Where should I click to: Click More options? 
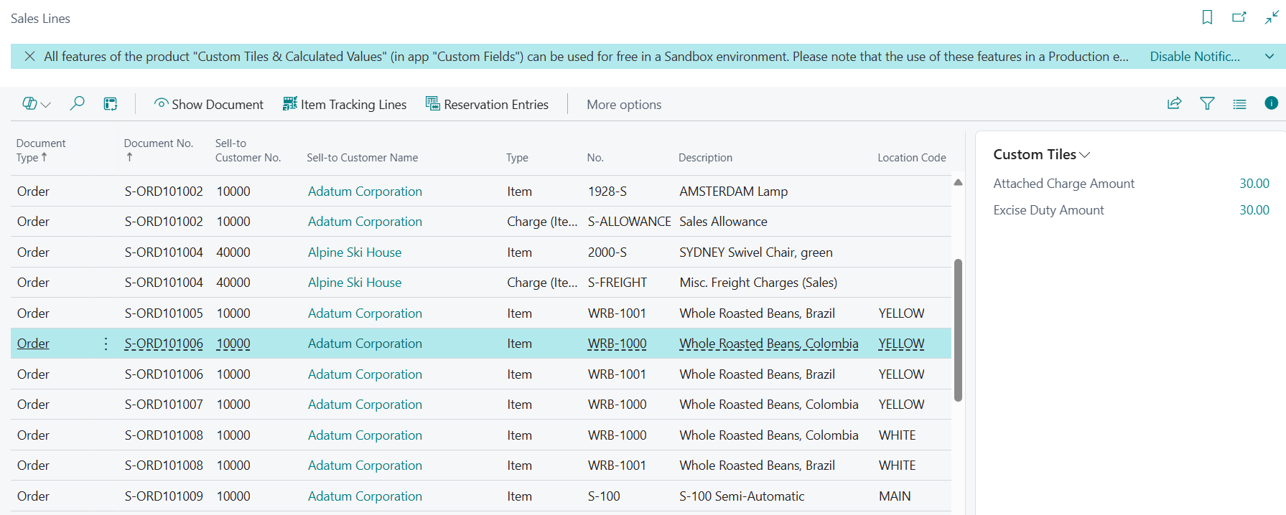623,105
